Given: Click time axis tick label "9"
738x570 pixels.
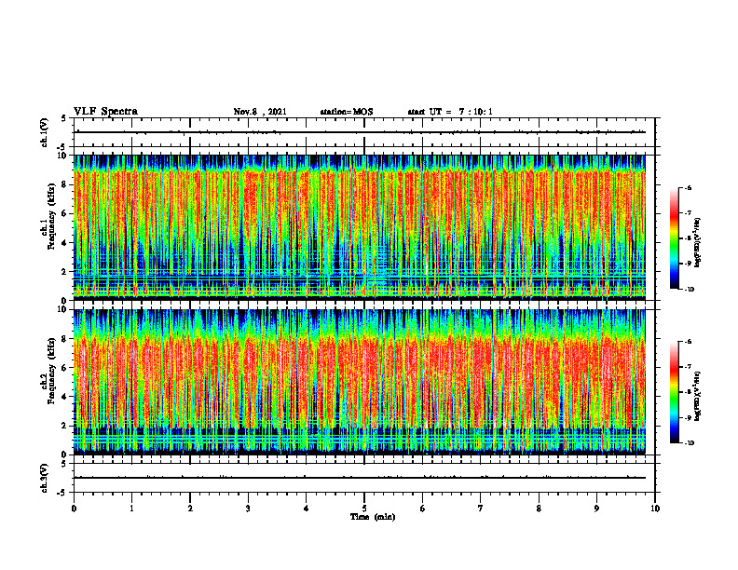Looking at the screenshot, I should tap(596, 509).
